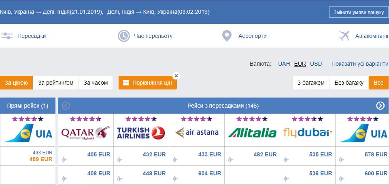Go to previous airlines with left arrow
389x185 pixels.
pos(66,106)
